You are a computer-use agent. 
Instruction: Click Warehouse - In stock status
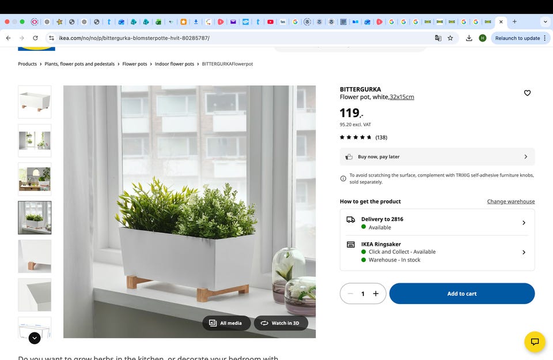tap(394, 260)
